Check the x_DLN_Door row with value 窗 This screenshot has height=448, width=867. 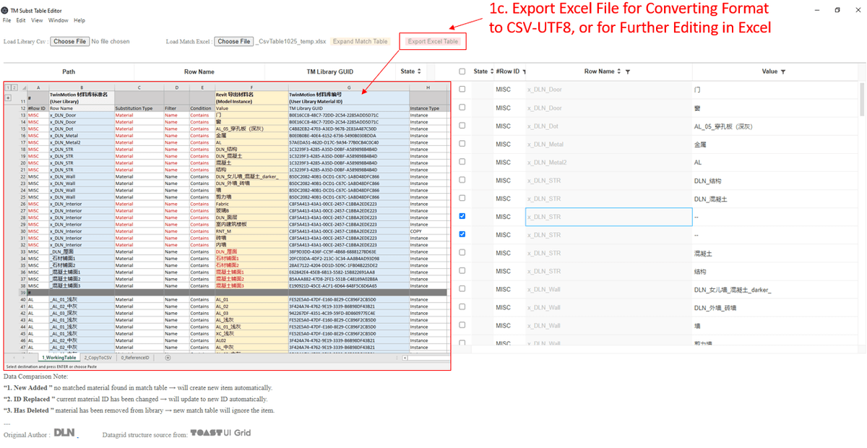coord(462,108)
